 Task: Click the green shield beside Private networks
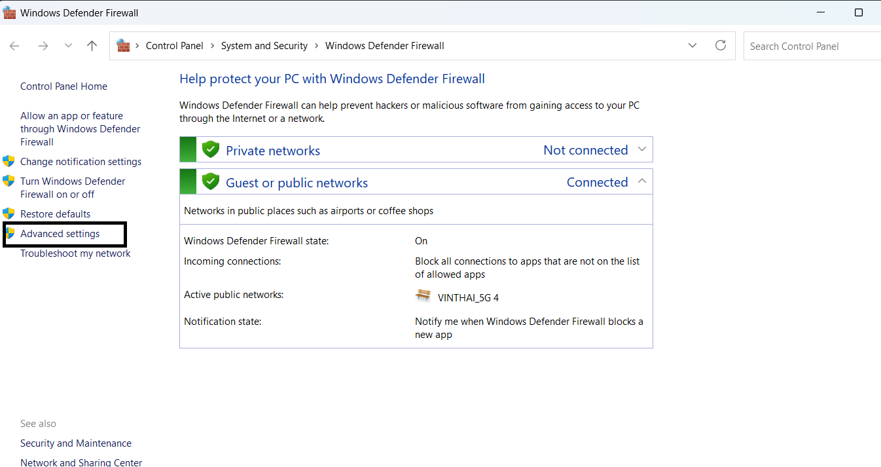pyautogui.click(x=210, y=150)
